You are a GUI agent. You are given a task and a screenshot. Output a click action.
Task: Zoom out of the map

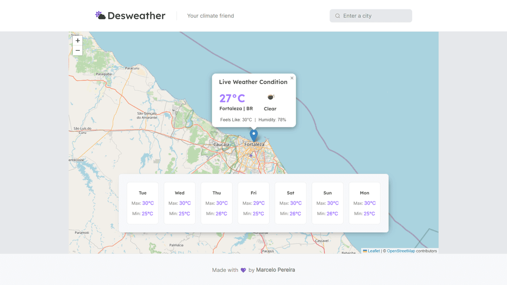[x=77, y=51]
